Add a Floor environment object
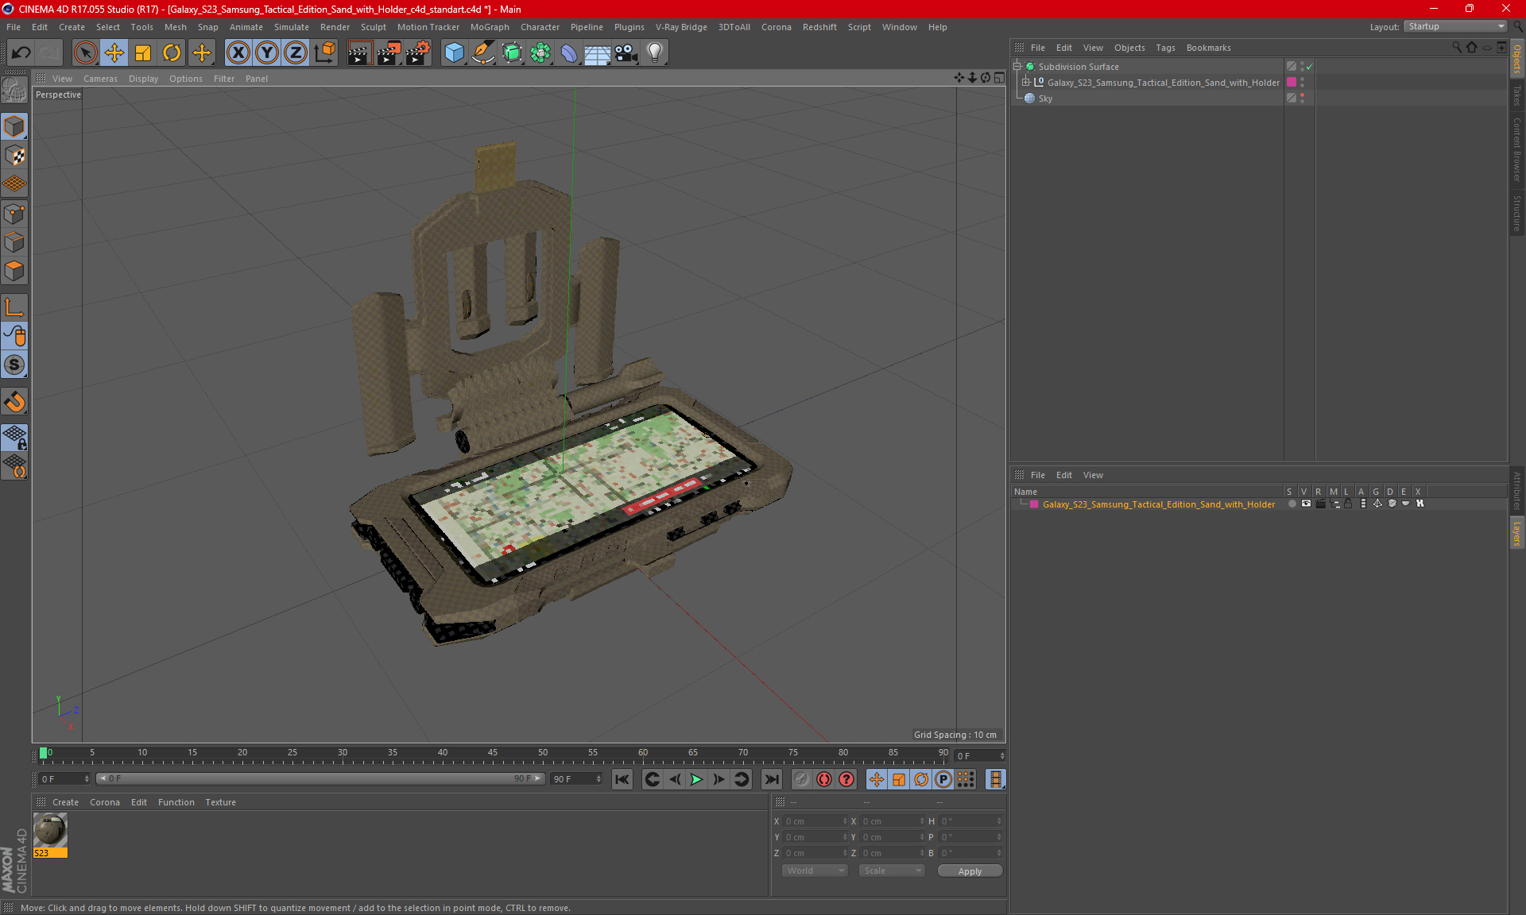1526x915 pixels. [598, 52]
